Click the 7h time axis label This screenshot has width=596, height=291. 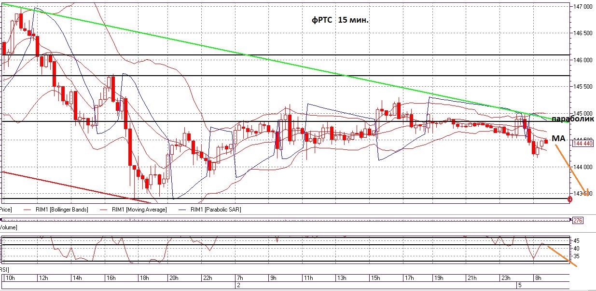(239, 278)
